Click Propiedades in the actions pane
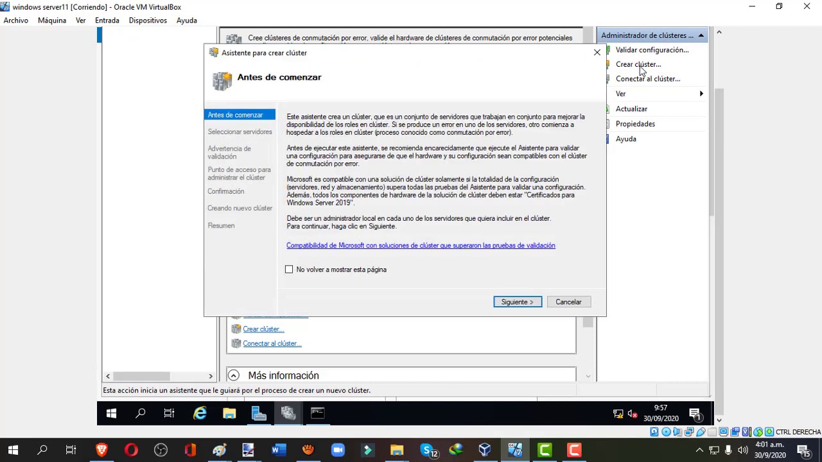 point(635,124)
